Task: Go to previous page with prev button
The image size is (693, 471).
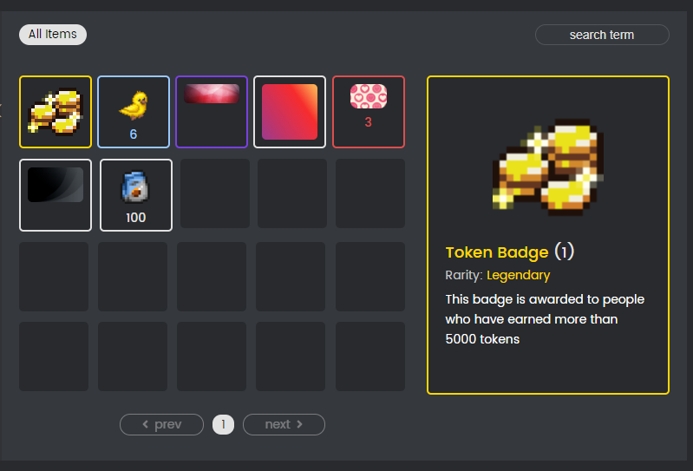Action: click(x=162, y=424)
